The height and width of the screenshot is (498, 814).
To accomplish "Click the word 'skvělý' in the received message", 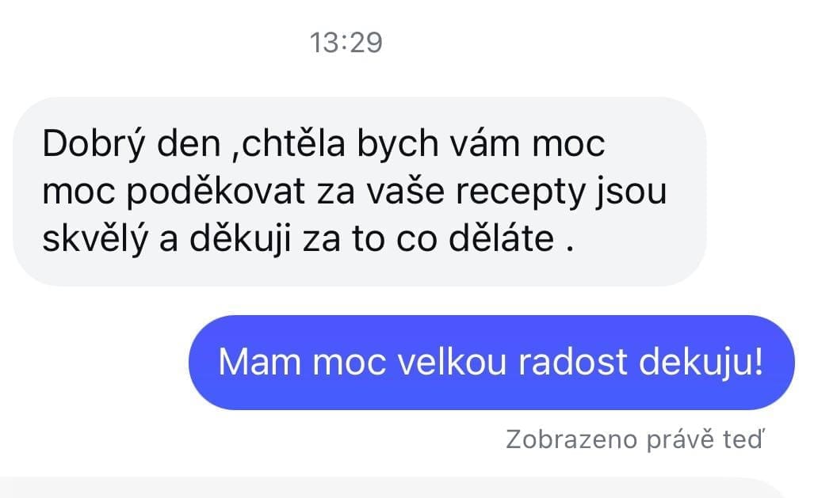I will point(96,240).
